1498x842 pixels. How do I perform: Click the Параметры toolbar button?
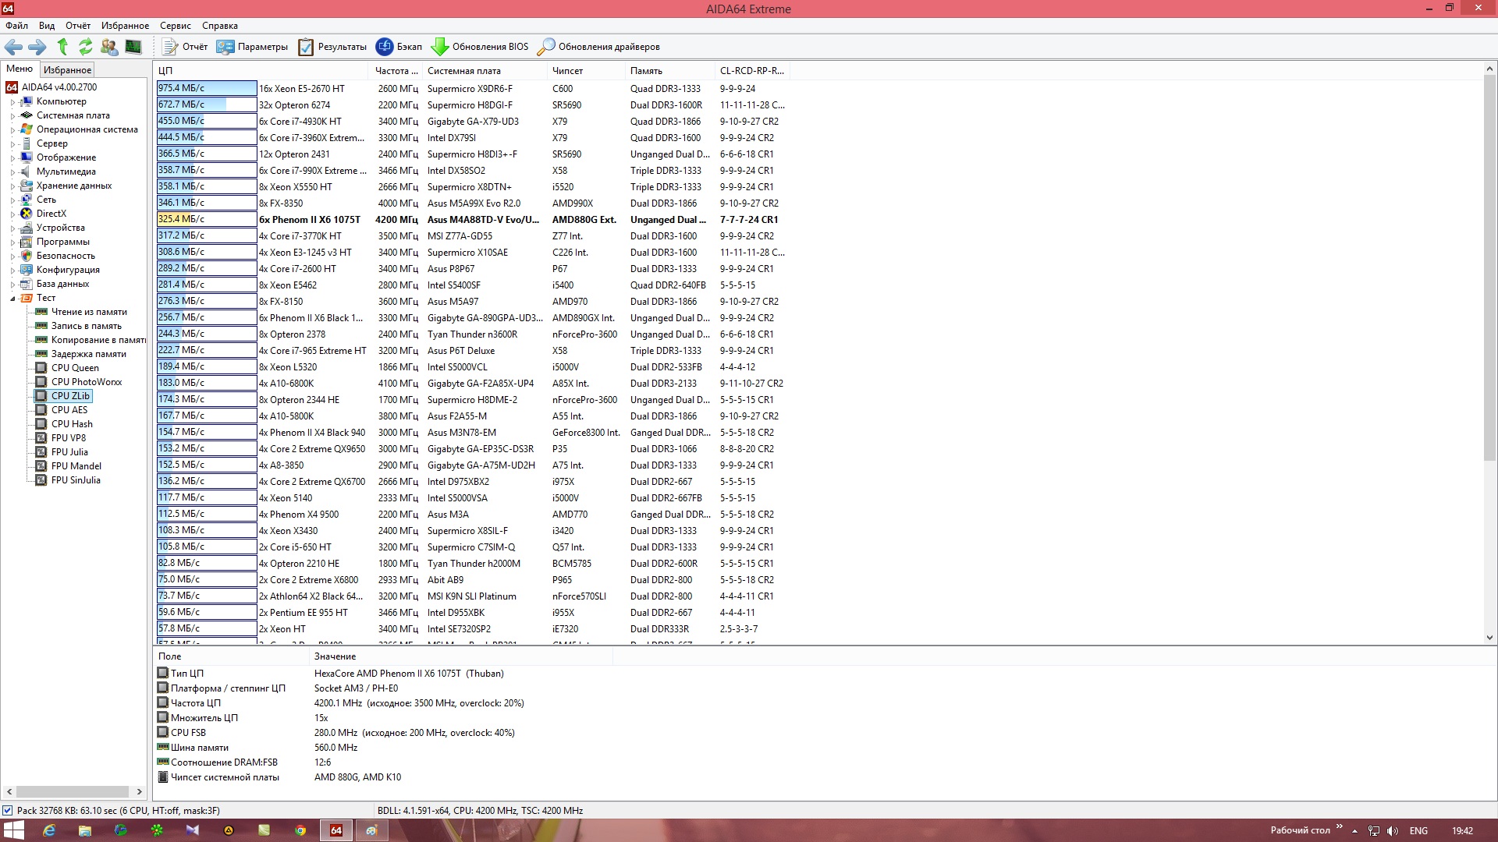click(252, 47)
